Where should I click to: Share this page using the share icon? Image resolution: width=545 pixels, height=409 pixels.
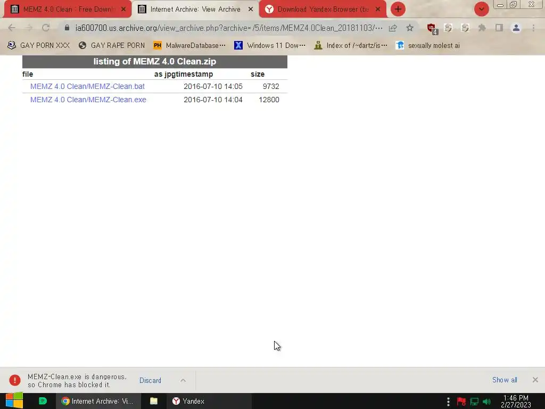(x=393, y=28)
